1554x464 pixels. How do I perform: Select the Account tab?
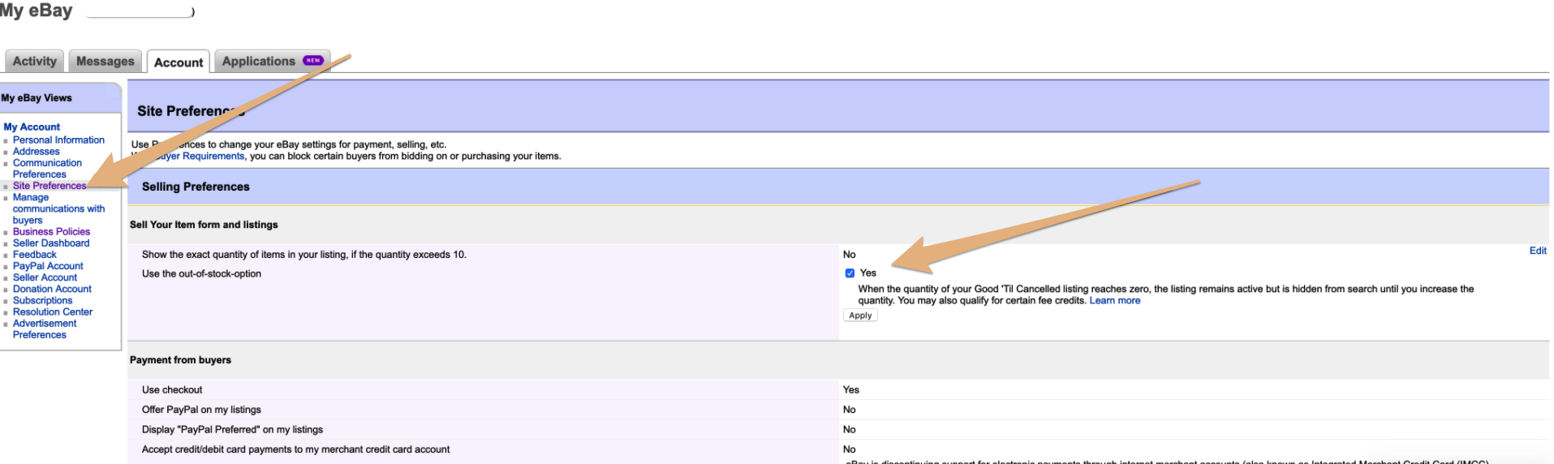point(179,62)
